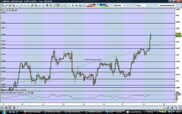Place a black right arrow marker
Screen dimensions: 182x114
(77, 5)
